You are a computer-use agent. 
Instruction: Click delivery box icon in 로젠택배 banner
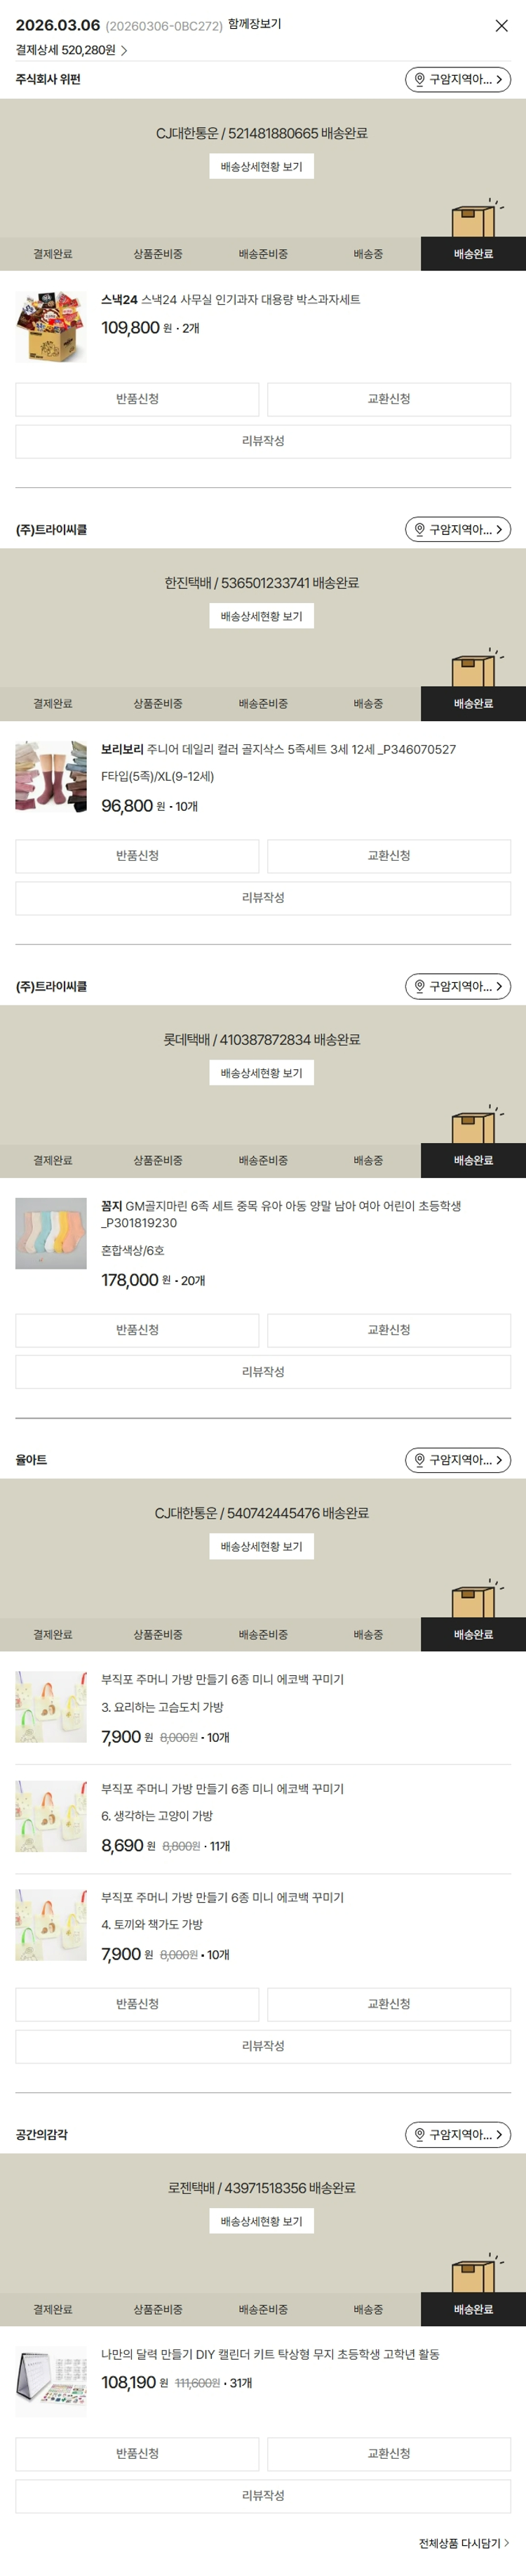[477, 2274]
